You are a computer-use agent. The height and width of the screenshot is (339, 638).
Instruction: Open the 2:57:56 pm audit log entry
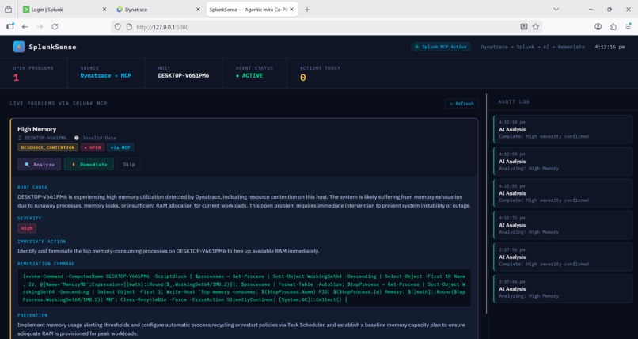(x=563, y=257)
